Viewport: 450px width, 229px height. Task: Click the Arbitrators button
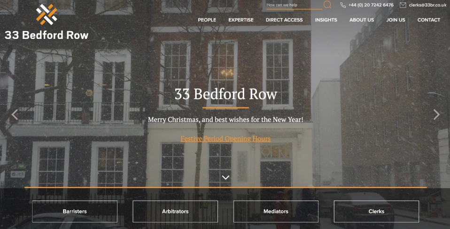[x=175, y=211]
